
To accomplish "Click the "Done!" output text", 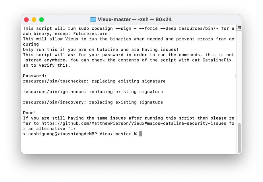I will click(x=29, y=113).
